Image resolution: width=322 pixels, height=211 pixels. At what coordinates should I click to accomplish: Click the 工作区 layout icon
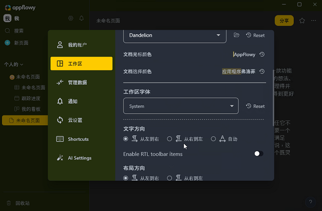click(60, 63)
